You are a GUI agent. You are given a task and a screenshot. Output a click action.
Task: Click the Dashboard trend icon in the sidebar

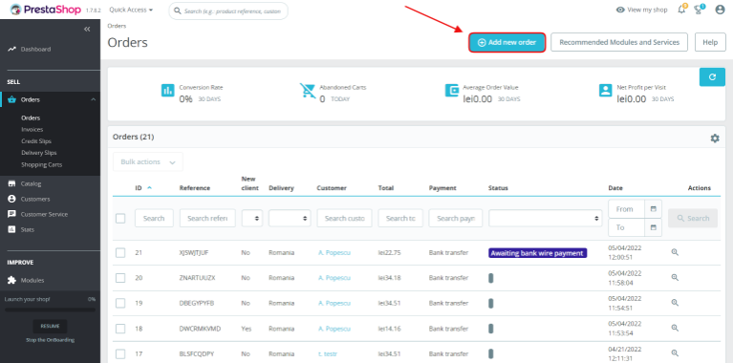coord(11,49)
